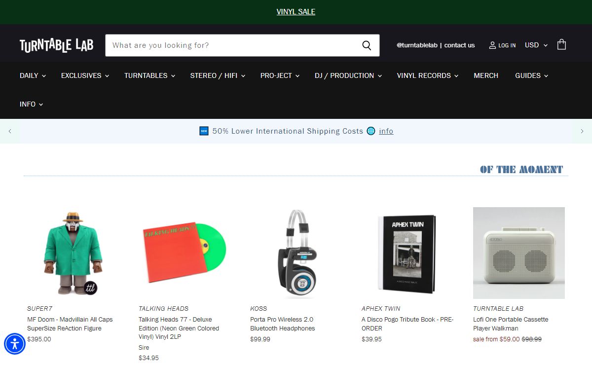This screenshot has width=592, height=365.
Task: Click the $99.99 price
Action: 260,339
